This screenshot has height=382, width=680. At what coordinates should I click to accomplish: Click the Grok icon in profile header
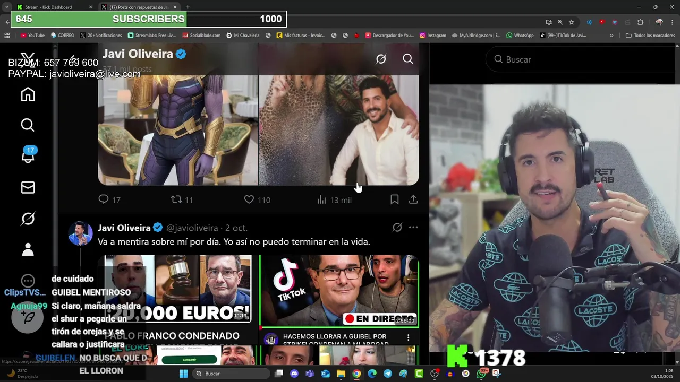381,59
